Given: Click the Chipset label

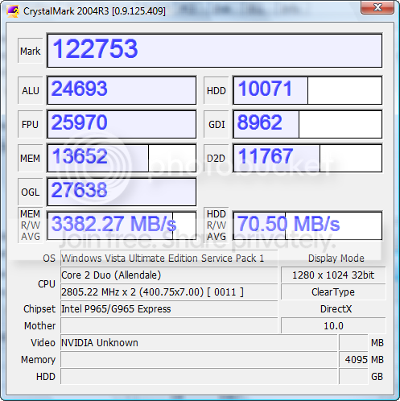Looking at the screenshot, I should click(x=39, y=309).
